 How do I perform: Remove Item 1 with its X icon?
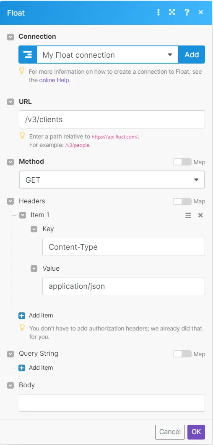200,216
